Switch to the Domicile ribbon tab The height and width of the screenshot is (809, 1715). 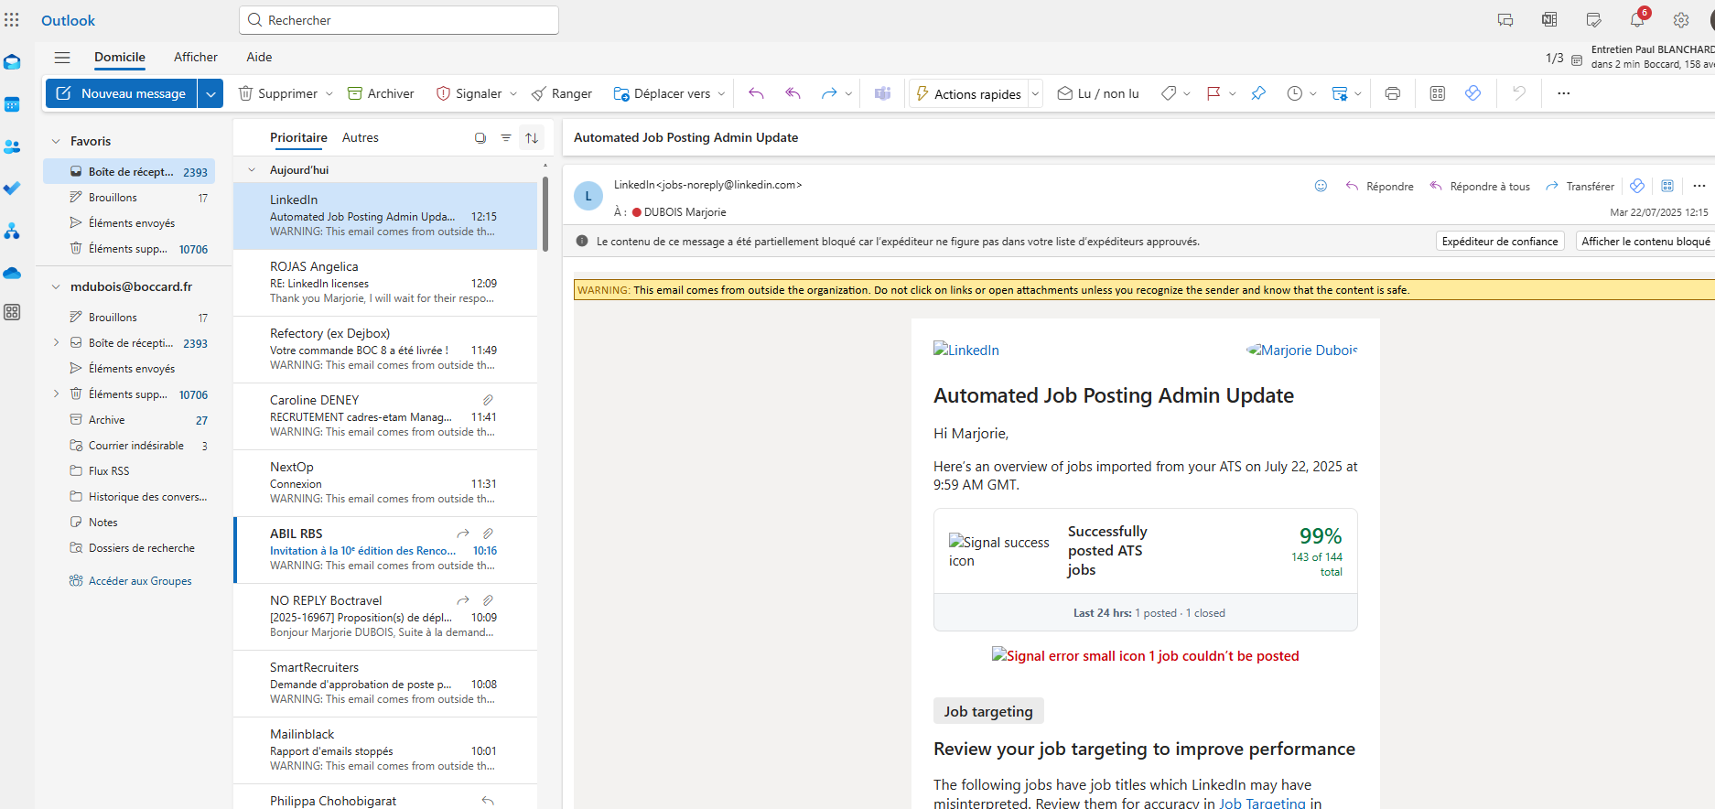click(120, 57)
